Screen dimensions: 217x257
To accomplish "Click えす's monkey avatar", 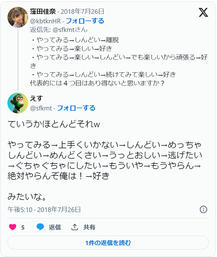I will click(x=18, y=103).
